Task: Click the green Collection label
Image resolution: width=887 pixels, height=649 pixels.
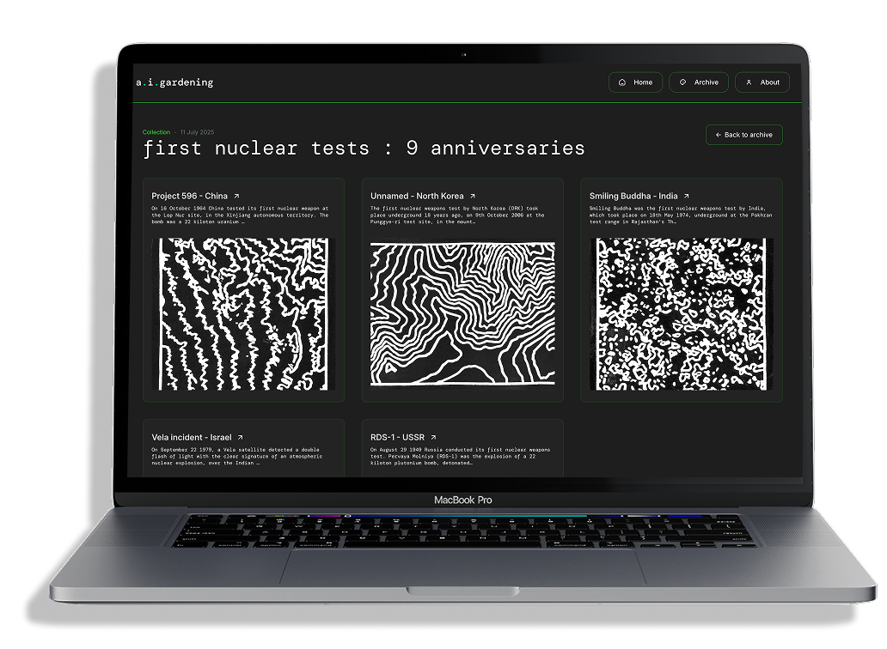Action: pos(156,132)
